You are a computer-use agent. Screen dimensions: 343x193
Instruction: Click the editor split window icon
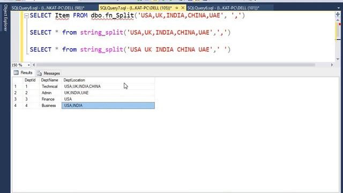pyautogui.click(x=338, y=14)
